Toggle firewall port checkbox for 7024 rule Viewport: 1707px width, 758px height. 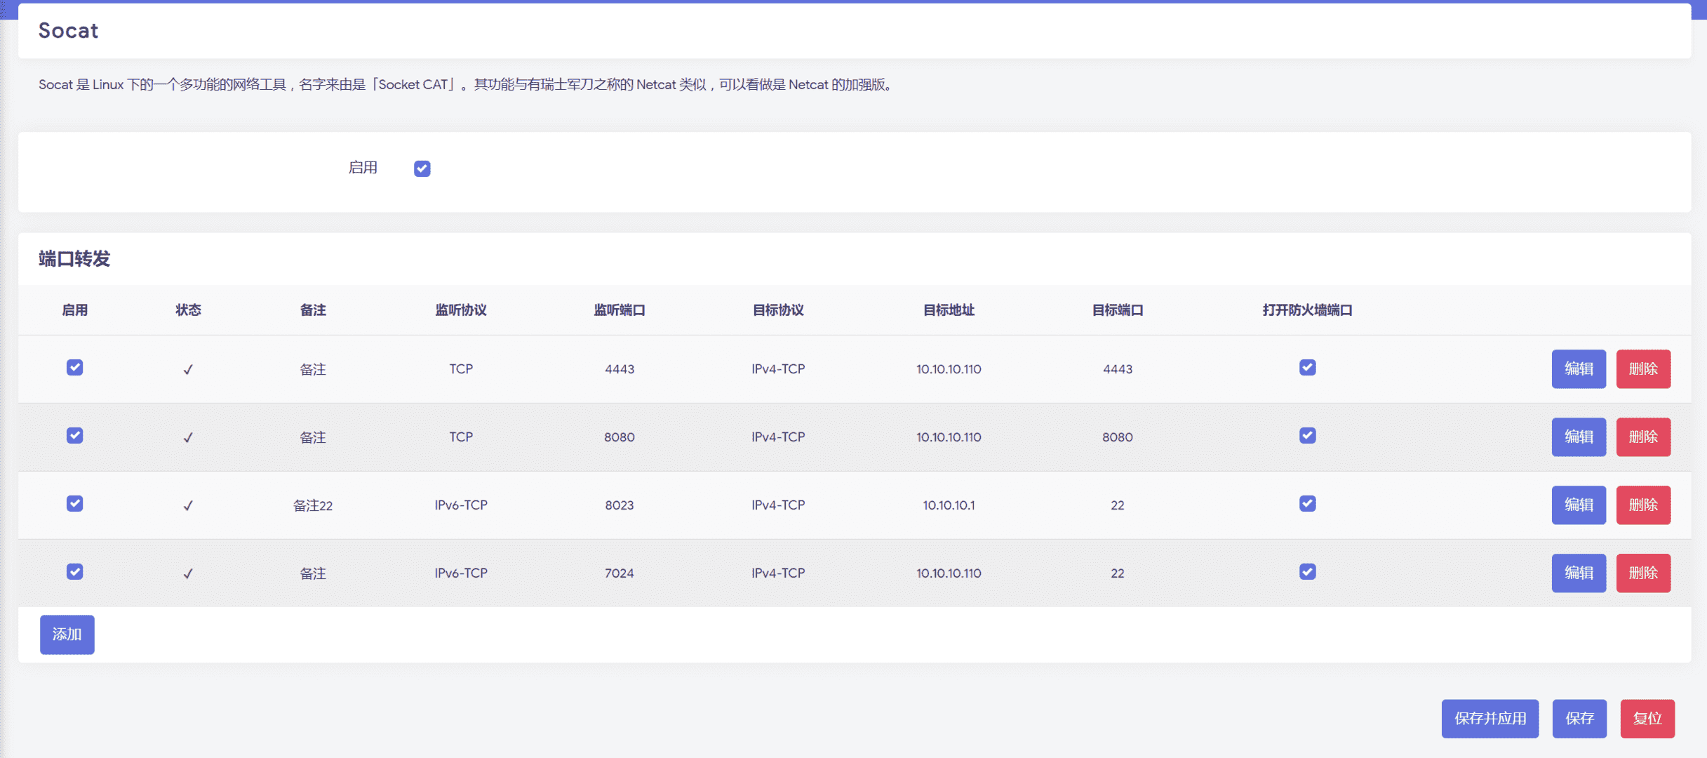[x=1307, y=572]
